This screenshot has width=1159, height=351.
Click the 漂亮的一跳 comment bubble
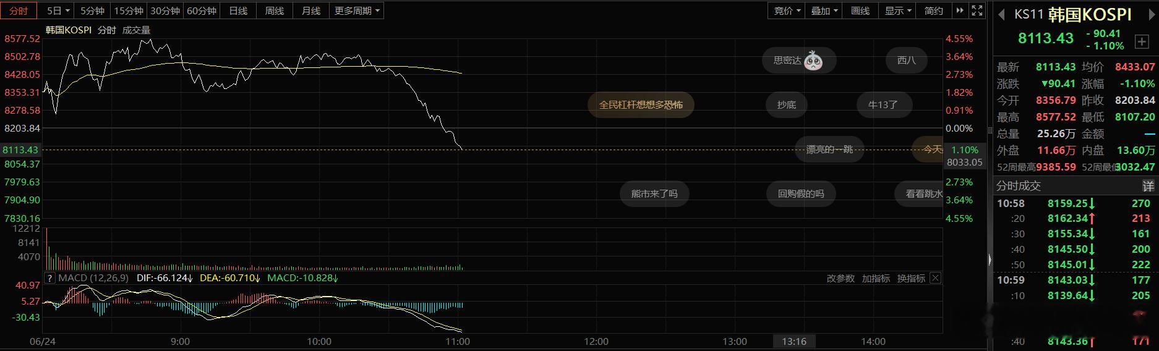(x=829, y=149)
